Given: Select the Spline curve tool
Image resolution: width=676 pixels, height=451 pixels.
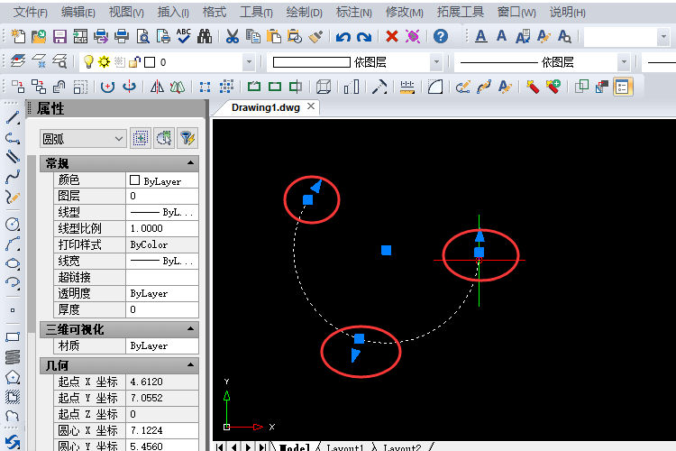Looking at the screenshot, I should [13, 177].
